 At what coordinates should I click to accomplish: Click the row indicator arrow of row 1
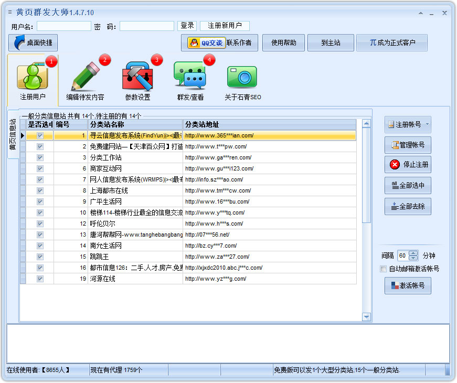(x=23, y=135)
